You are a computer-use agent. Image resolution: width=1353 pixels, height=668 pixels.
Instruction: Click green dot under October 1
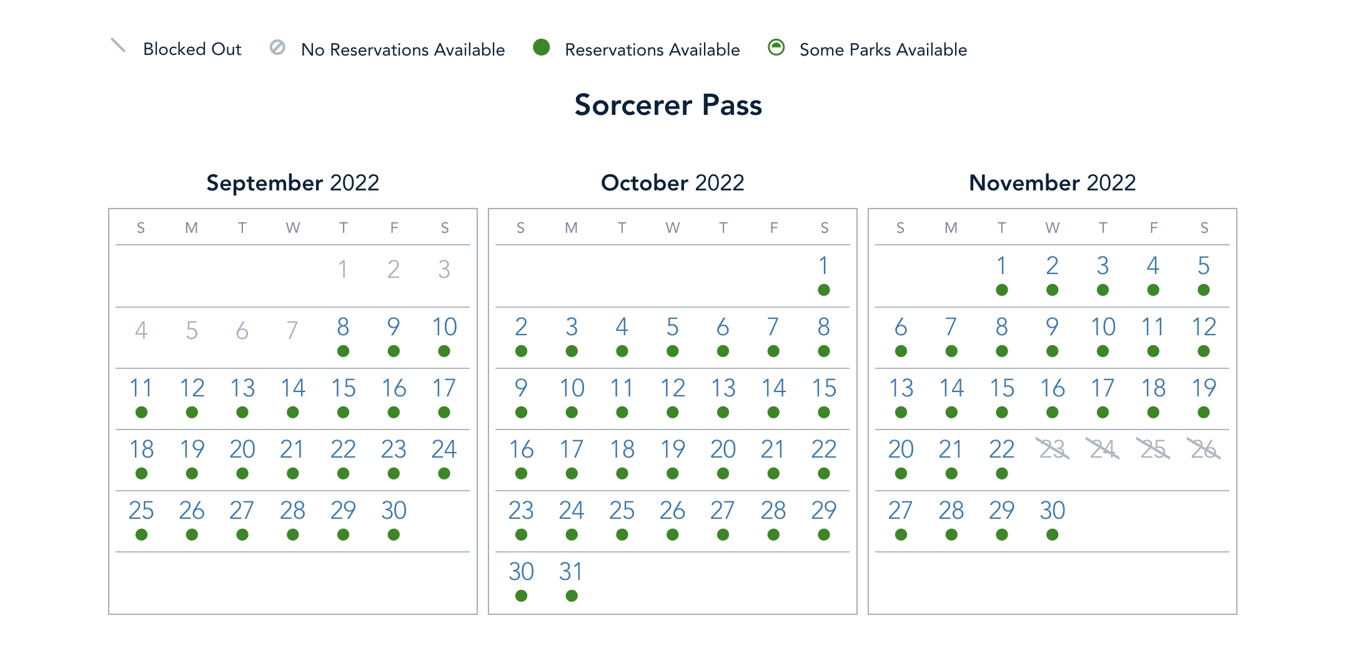click(x=824, y=290)
